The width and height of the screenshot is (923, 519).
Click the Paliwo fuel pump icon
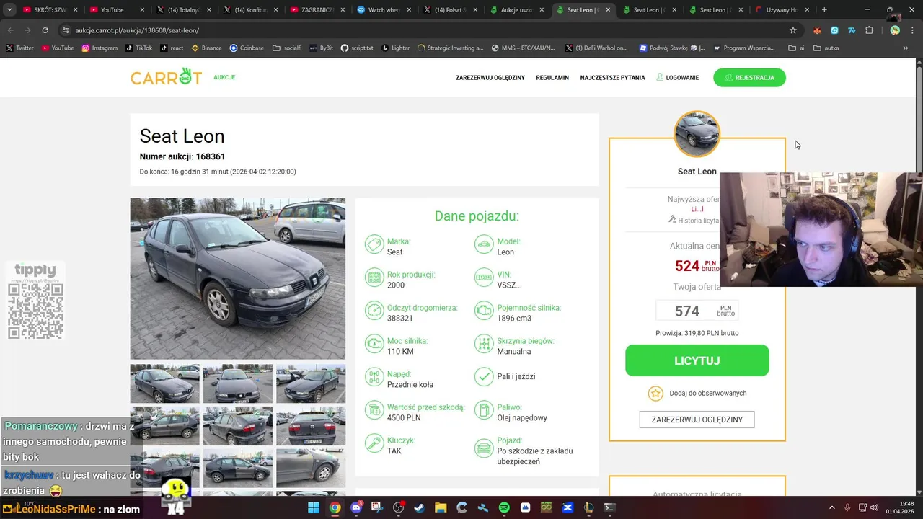(x=484, y=410)
